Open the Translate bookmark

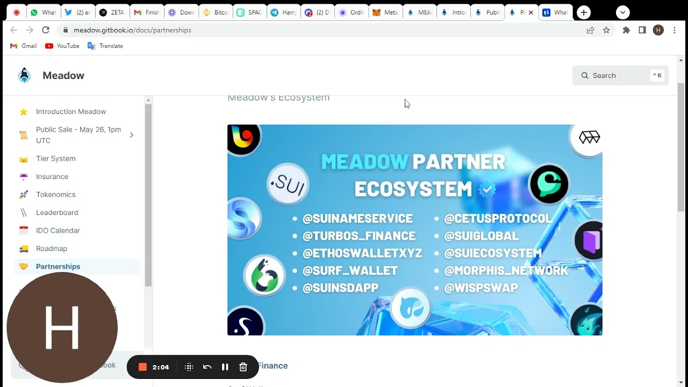[105, 46]
